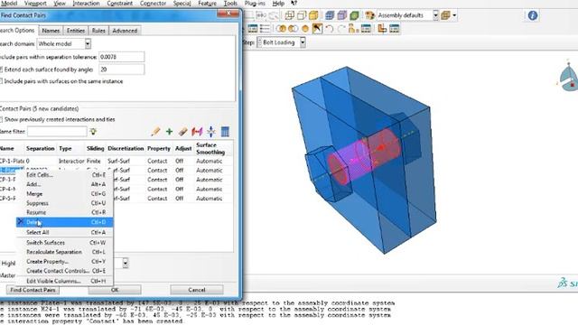Click the Name filter text field
Viewport: 578px width, 325px height.
(x=57, y=131)
